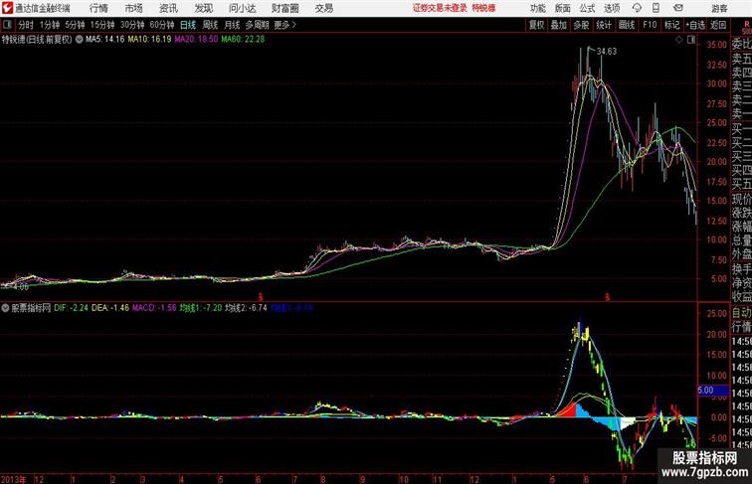
Task: Click the diamond icon at chart top-right
Action: (679, 41)
